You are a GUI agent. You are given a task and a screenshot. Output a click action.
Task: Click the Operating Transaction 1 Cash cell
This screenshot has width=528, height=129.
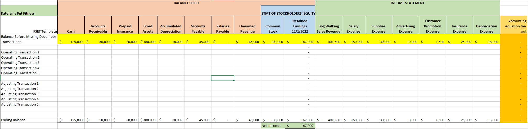tap(71, 52)
